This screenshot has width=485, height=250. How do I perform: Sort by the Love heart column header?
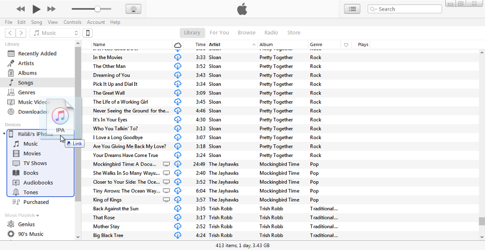[346, 45]
